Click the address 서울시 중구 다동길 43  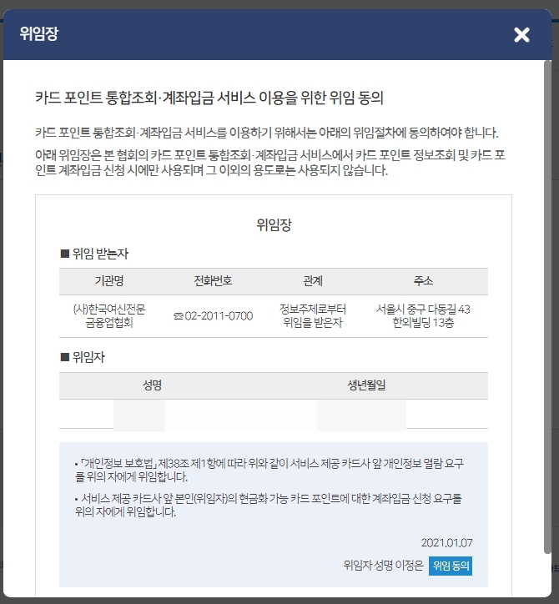point(423,310)
